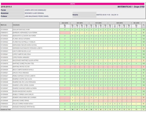Uncheck Aguilar Santiago's September 04 attendance

click(x=72, y=30)
